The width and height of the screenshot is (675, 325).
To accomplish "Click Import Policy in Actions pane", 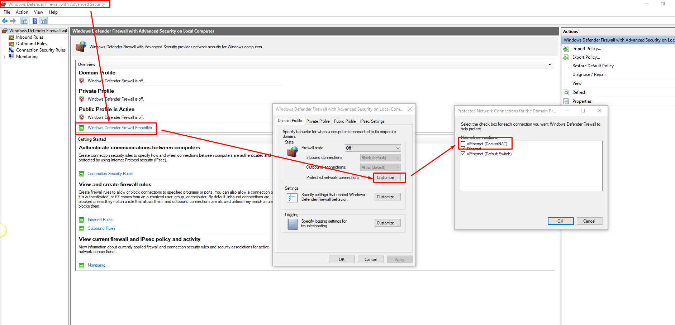I will pos(586,49).
